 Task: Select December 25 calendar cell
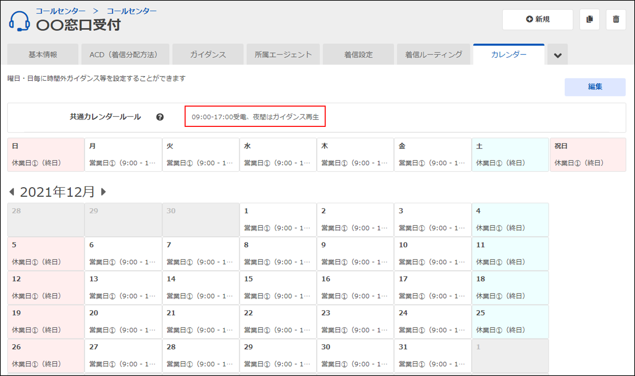point(510,322)
